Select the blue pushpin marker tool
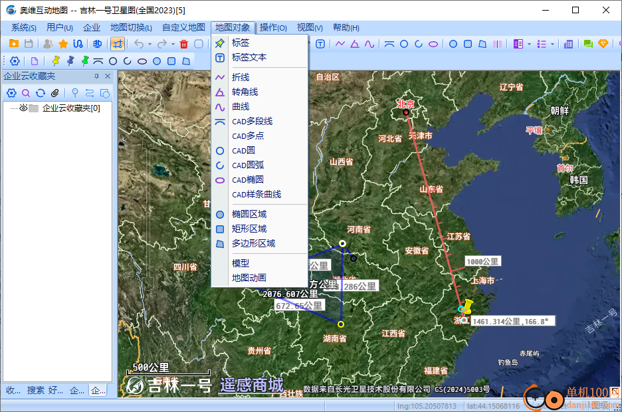 [x=70, y=61]
